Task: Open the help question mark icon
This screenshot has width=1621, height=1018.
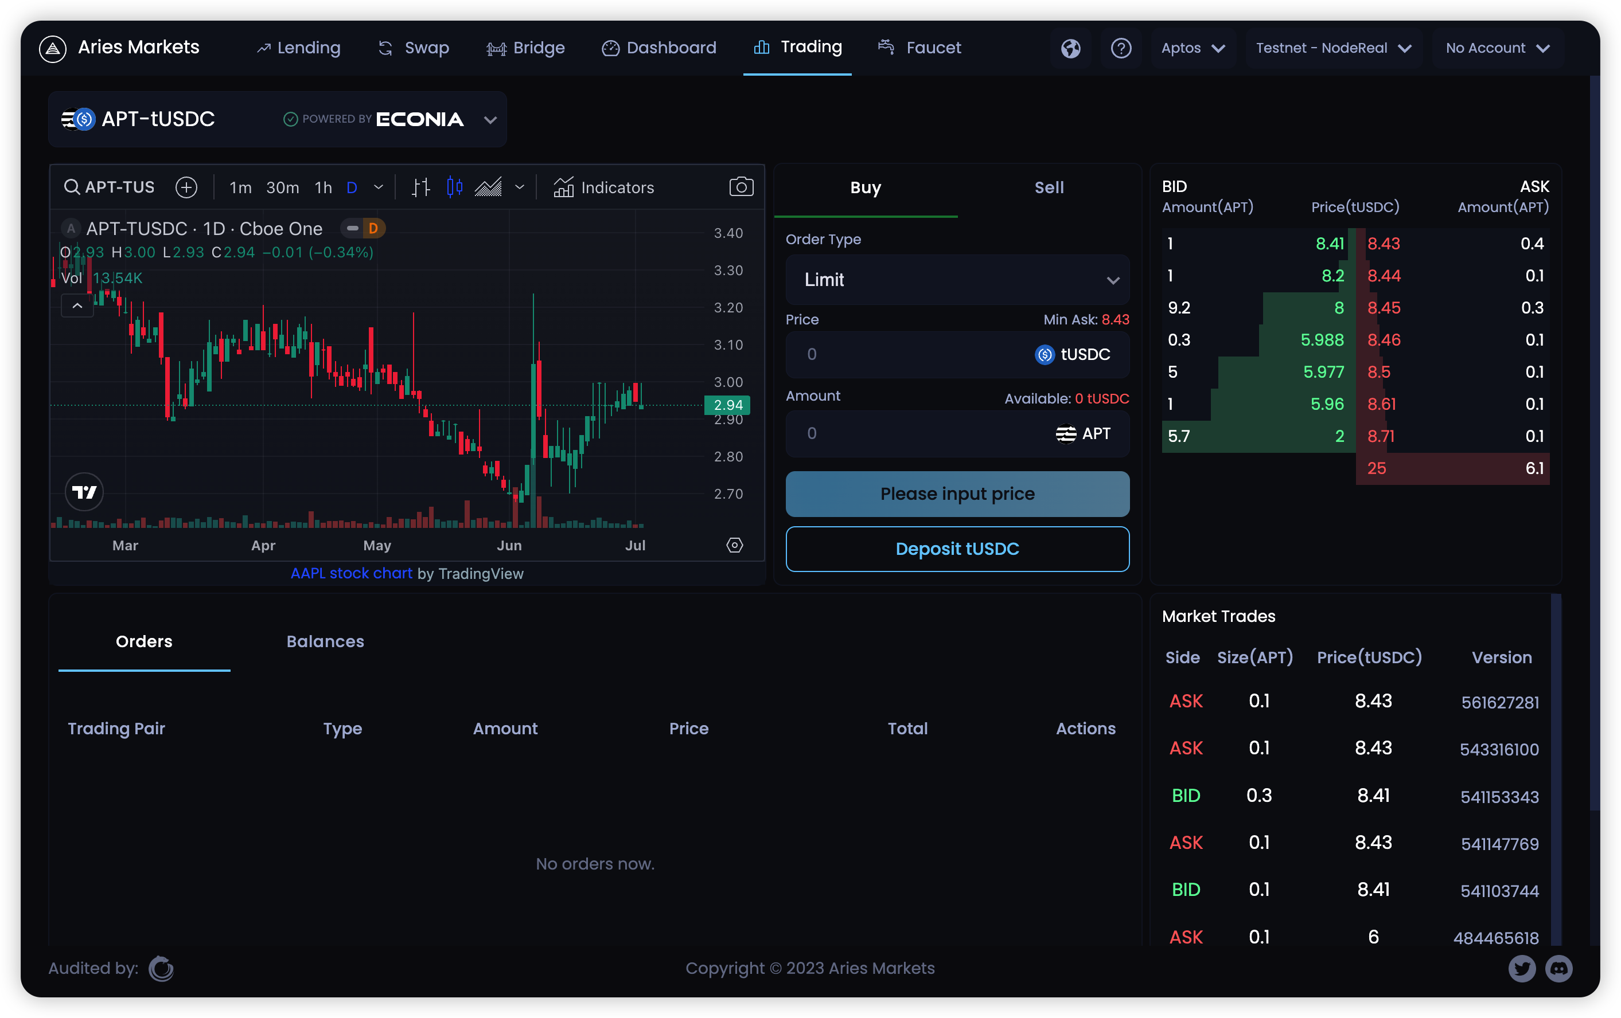Action: 1121,49
